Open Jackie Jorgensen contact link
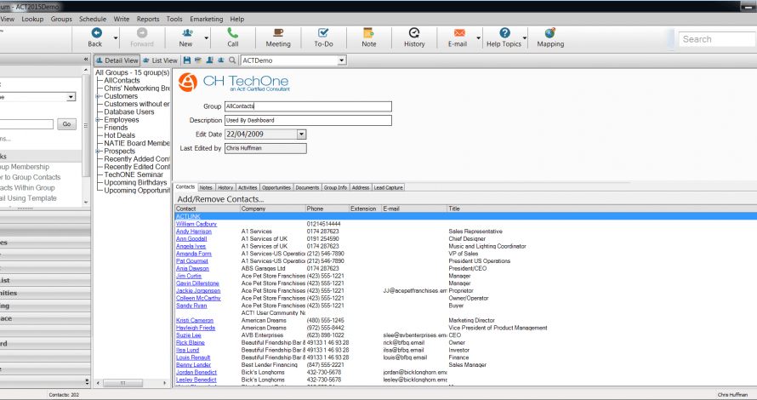 coord(198,291)
